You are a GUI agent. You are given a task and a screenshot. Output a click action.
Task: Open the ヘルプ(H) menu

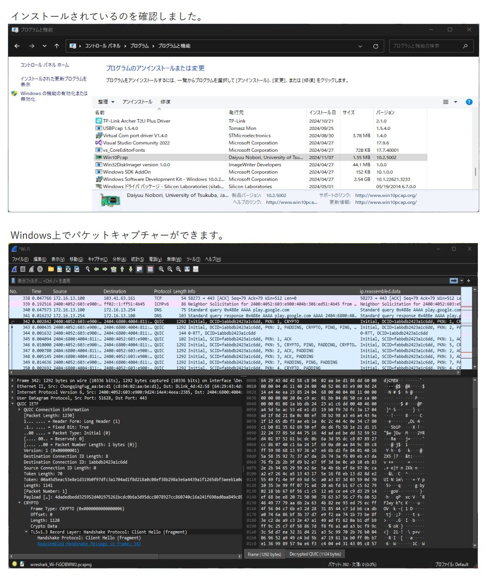click(213, 259)
